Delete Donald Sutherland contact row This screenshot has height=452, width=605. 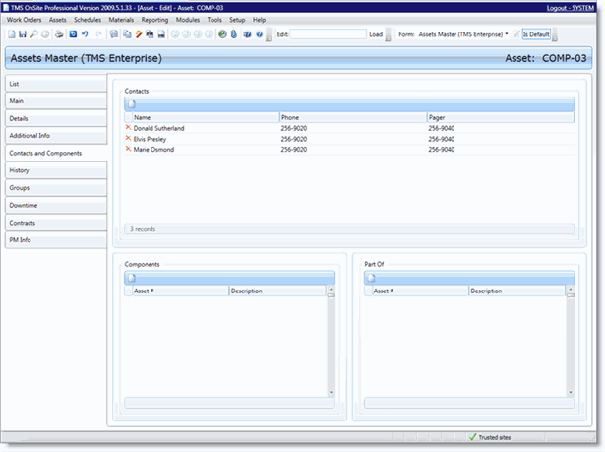tap(128, 127)
